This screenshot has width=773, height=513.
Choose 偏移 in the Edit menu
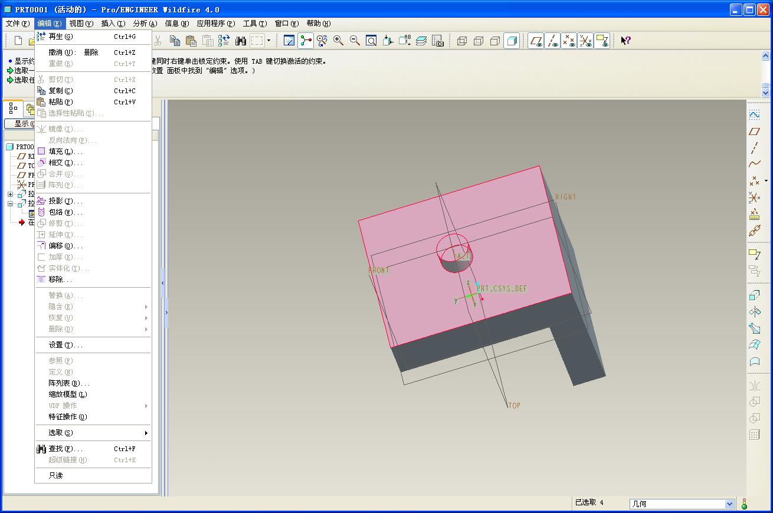pyautogui.click(x=93, y=246)
